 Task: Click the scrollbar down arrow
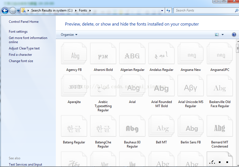(x=238, y=165)
